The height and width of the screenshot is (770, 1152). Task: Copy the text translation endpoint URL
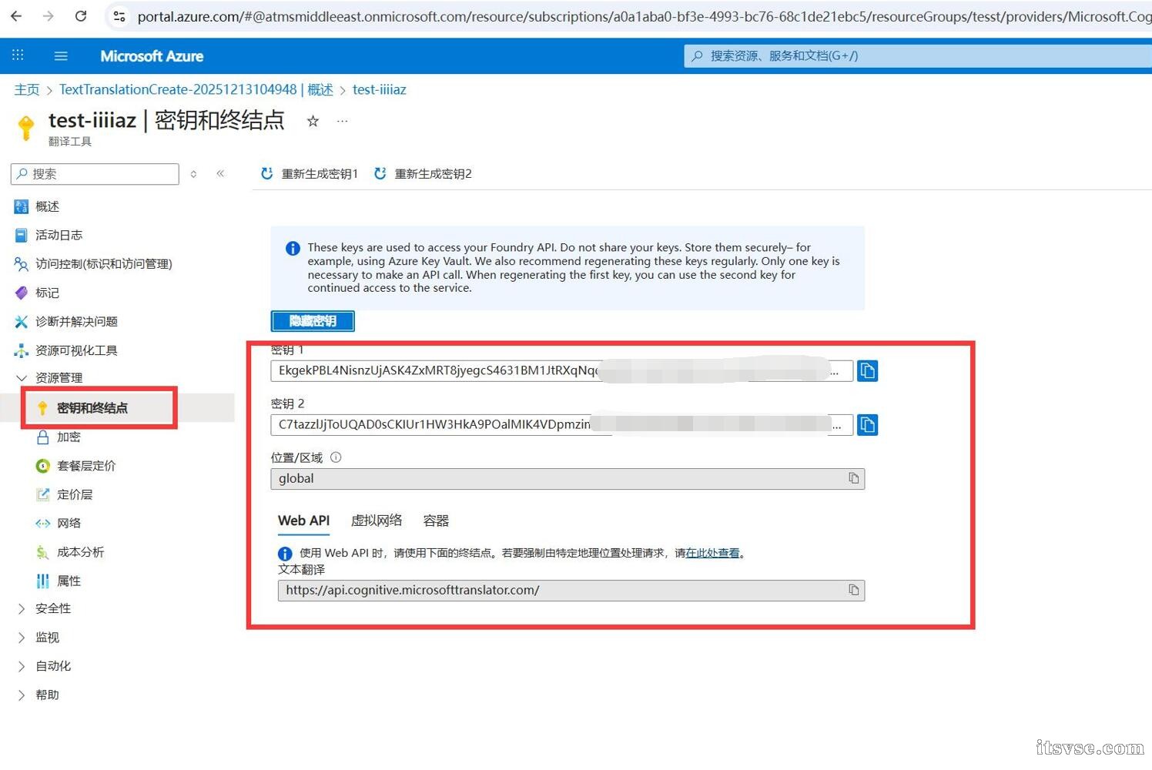(x=853, y=590)
